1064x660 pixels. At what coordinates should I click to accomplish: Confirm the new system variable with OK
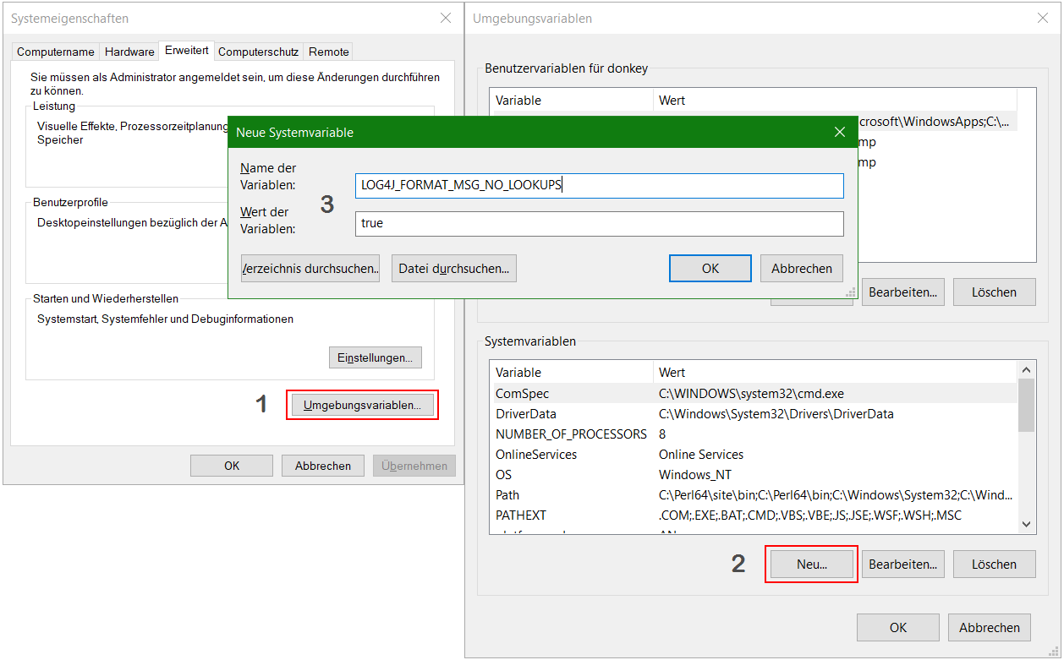point(710,268)
